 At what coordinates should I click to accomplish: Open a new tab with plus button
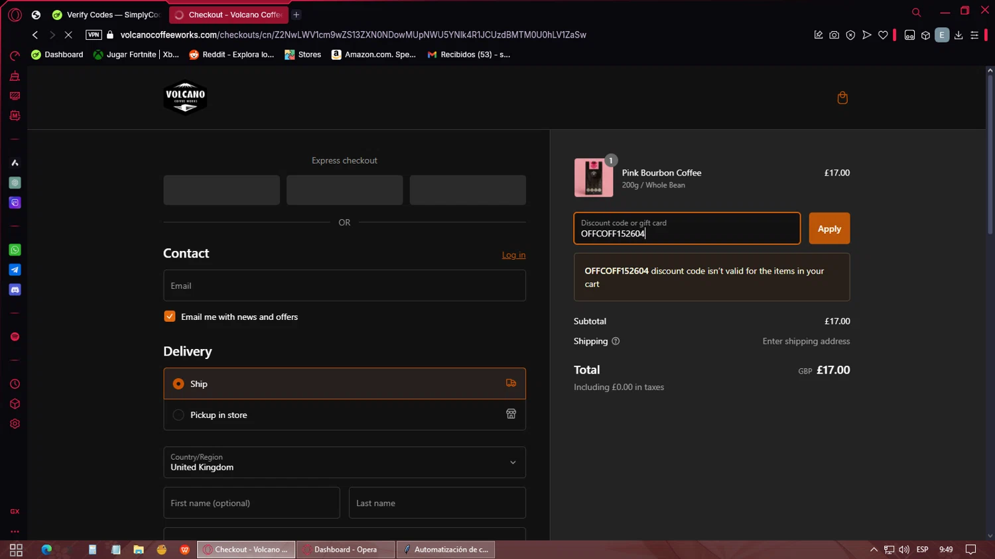click(297, 15)
